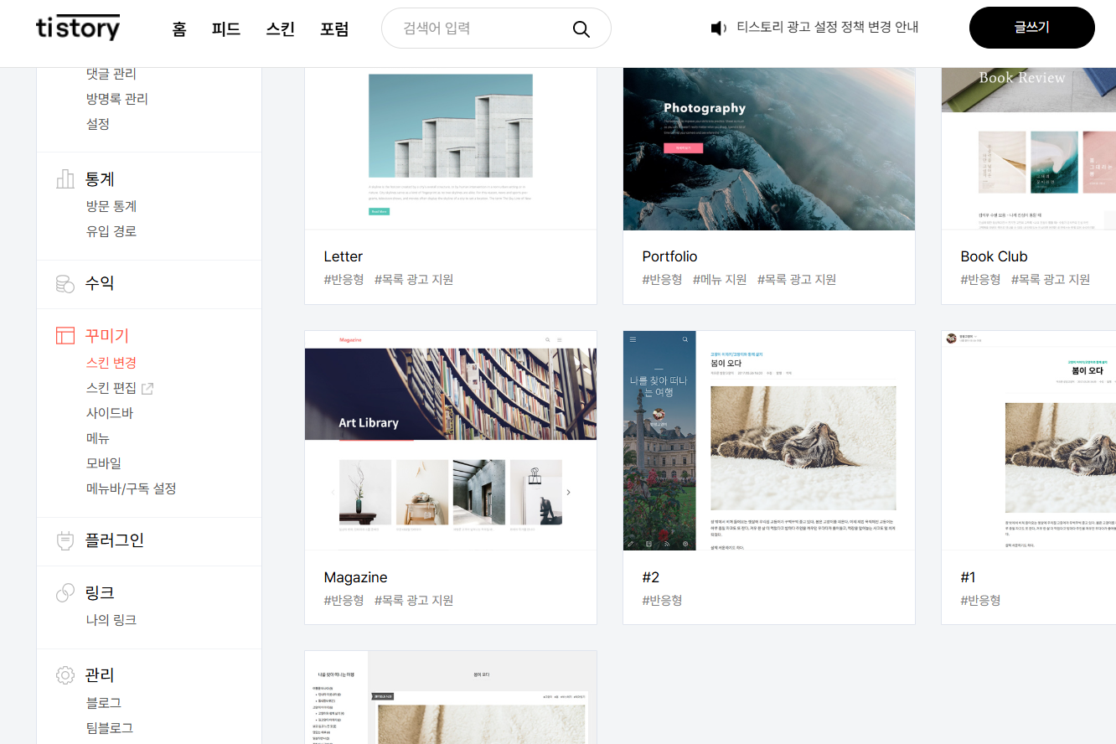This screenshot has height=744, width=1116.
Task: Open 나의 링크
Action: point(111,620)
